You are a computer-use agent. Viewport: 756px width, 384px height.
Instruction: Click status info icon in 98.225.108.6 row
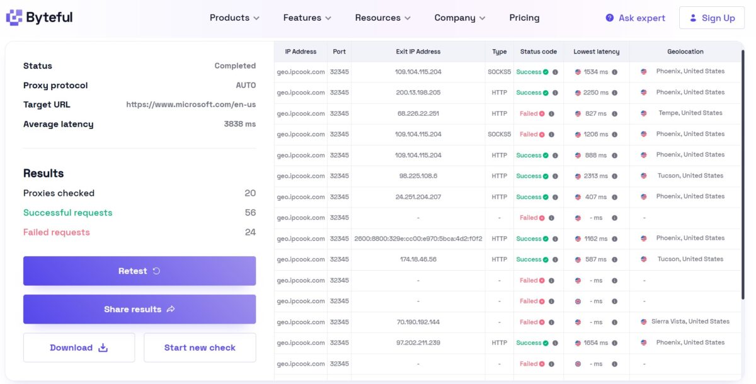tap(555, 176)
